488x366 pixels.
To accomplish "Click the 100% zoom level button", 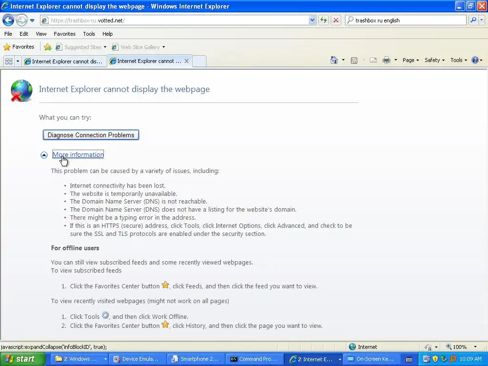I will [456, 347].
